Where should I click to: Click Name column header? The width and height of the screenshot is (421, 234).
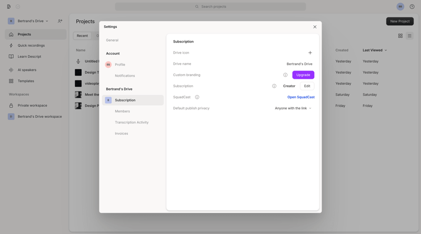tap(81, 50)
